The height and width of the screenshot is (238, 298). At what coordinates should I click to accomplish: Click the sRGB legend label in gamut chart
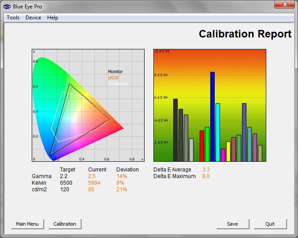pos(113,78)
